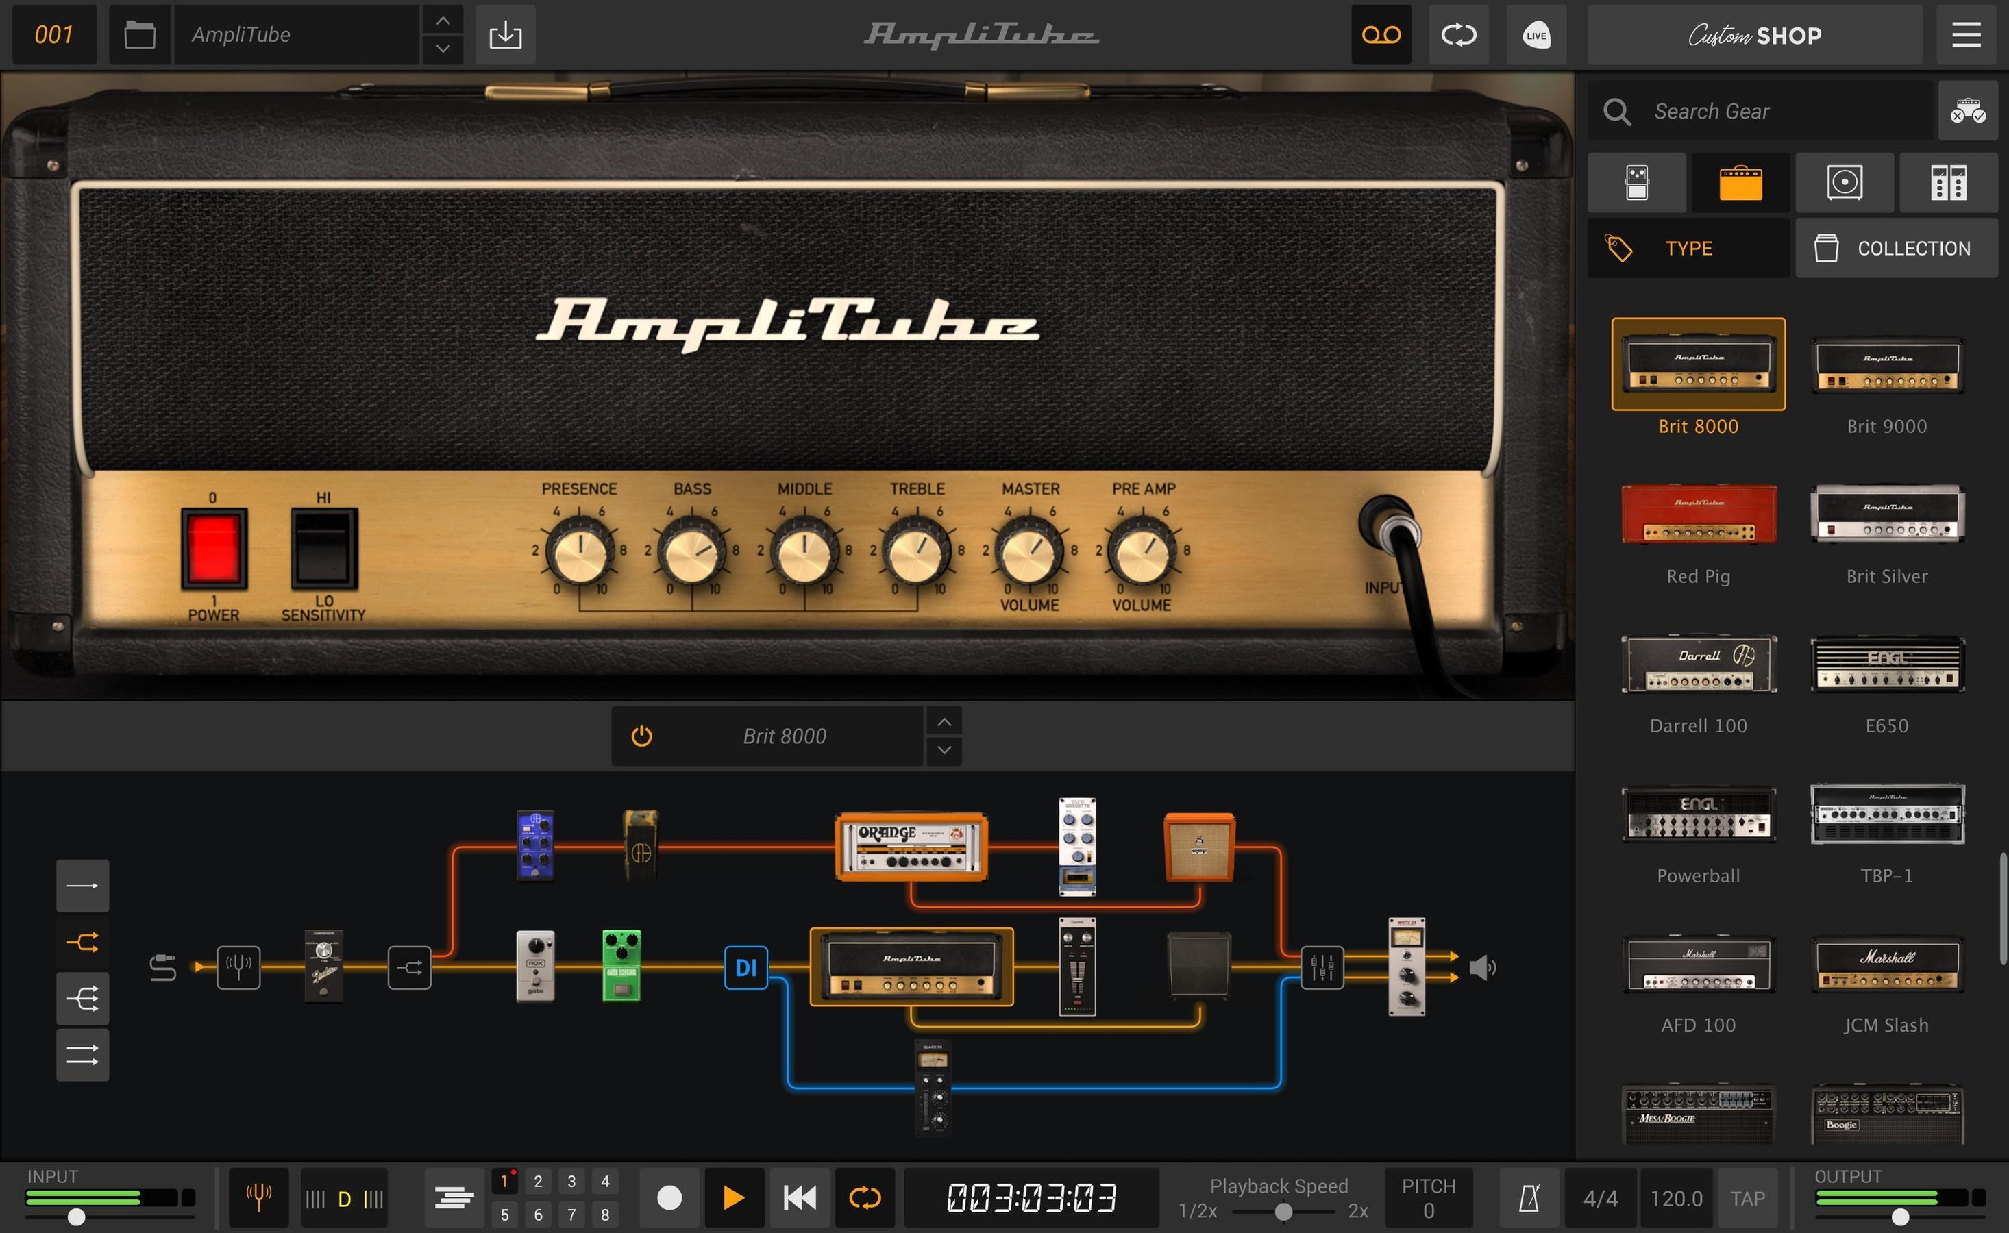Open the preset folder browser
Screen dimensions: 2009x1233
coord(140,34)
